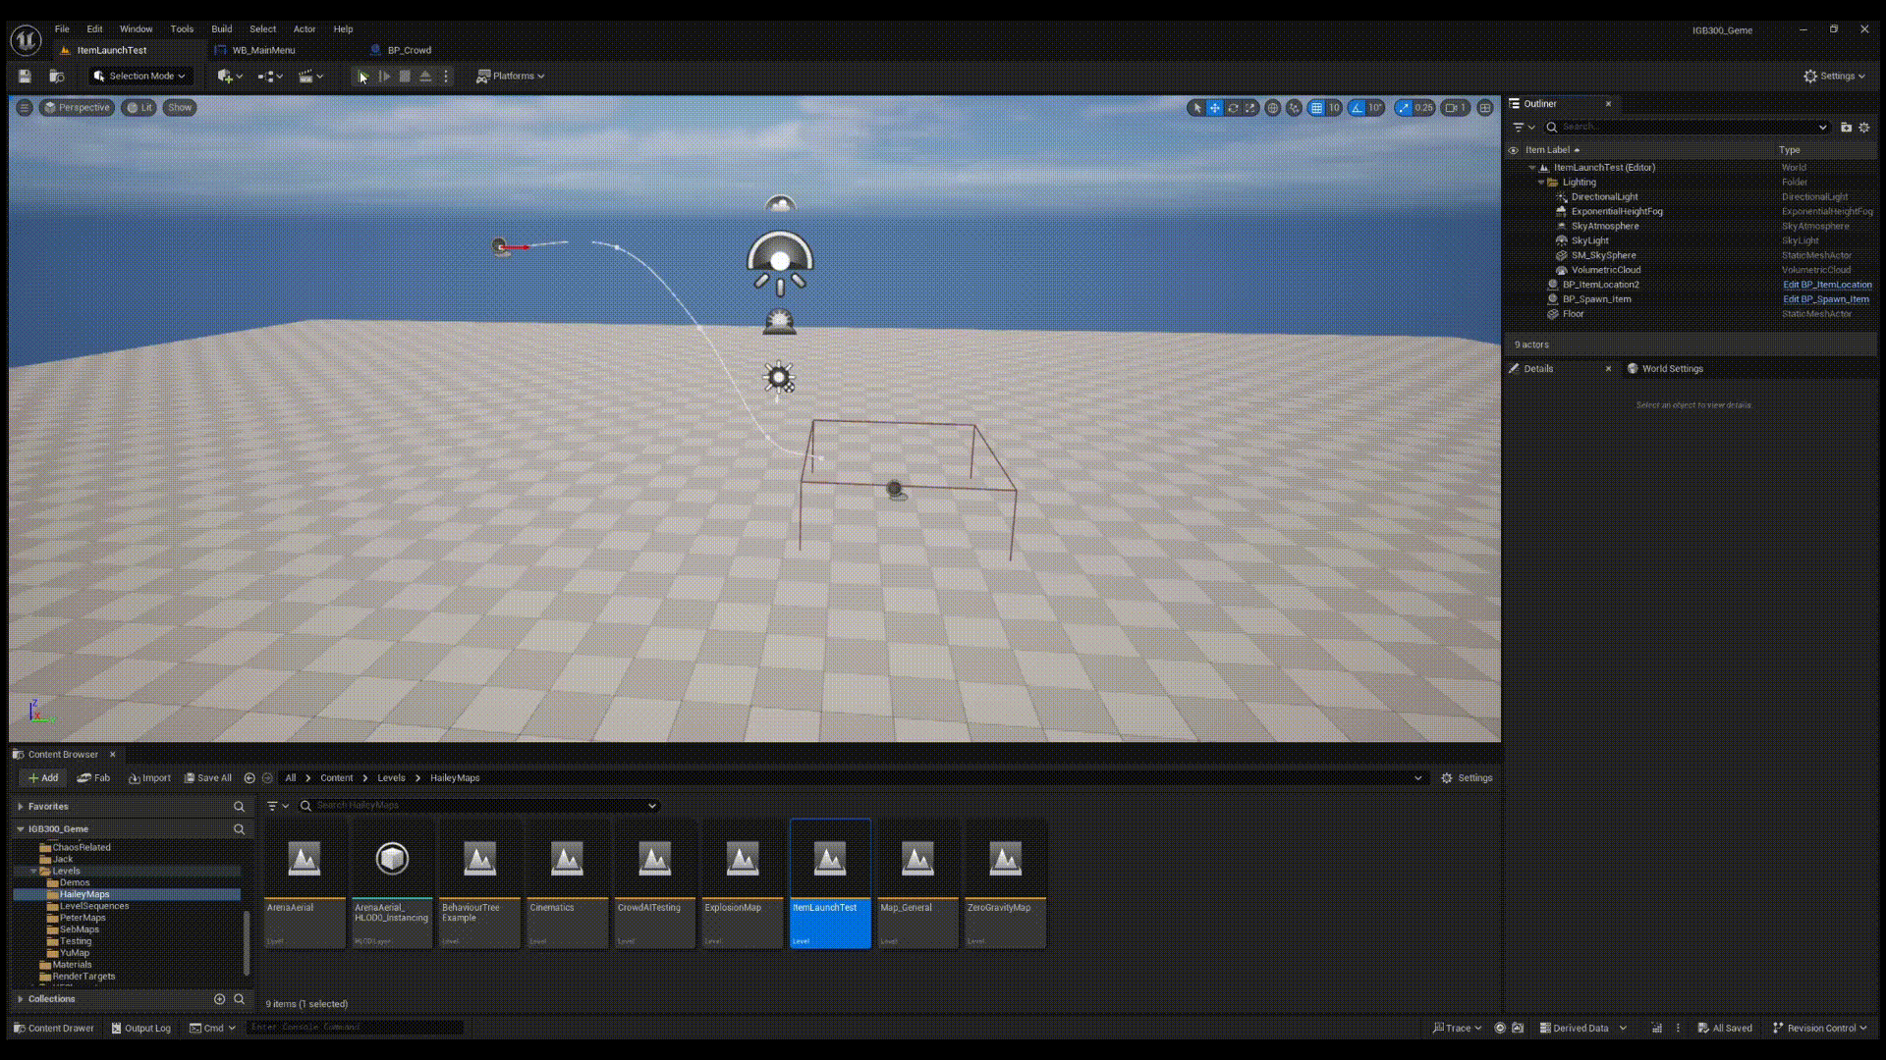
Task: Click the Skip frame button next to Play
Action: pos(384,76)
